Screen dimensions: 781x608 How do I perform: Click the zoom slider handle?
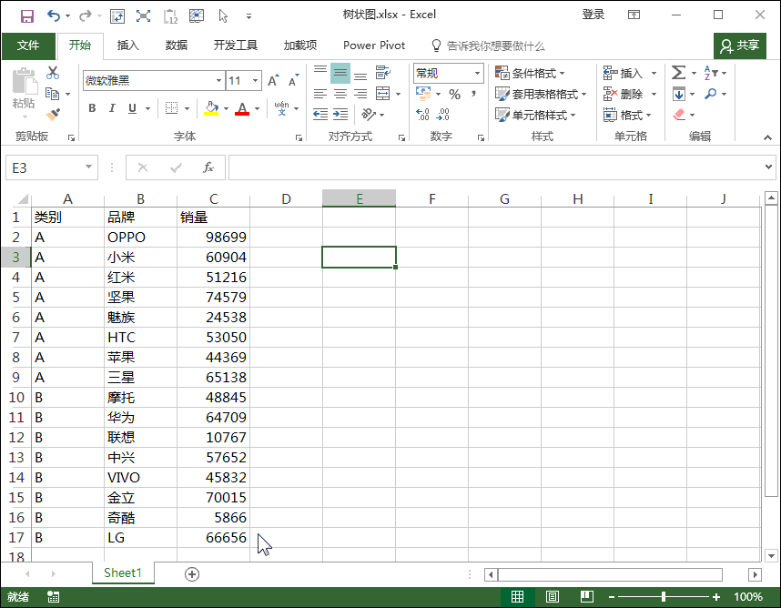(x=664, y=596)
